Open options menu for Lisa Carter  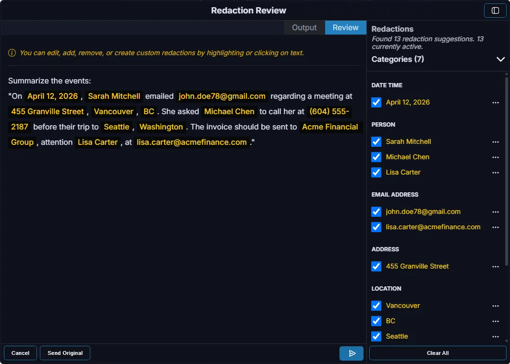[496, 173]
